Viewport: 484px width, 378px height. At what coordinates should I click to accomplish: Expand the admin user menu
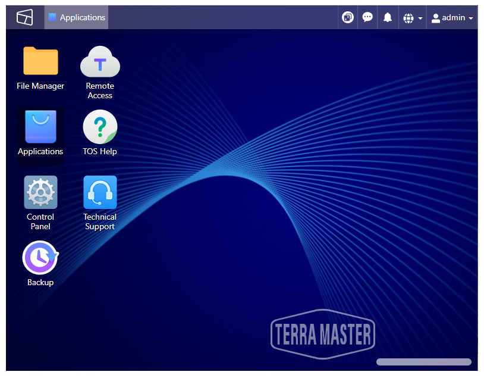tap(452, 18)
